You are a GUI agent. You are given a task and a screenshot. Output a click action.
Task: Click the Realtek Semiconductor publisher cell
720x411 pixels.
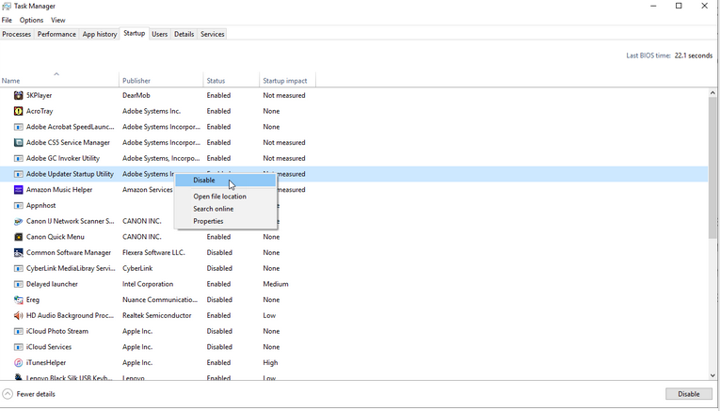(x=156, y=316)
